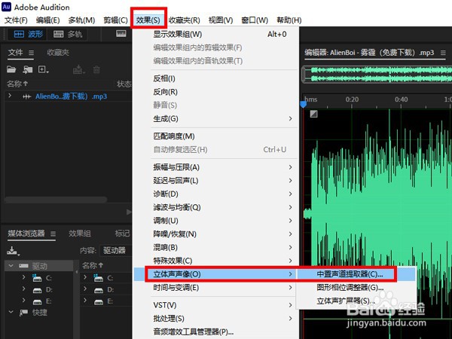Toggle the spectral display icon in toolbar

click(121, 34)
